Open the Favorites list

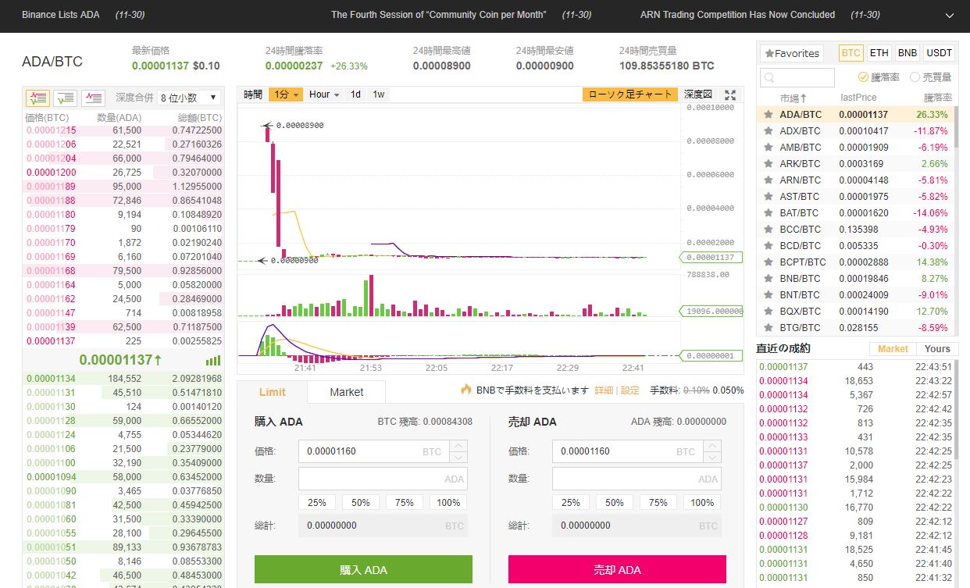tap(792, 53)
